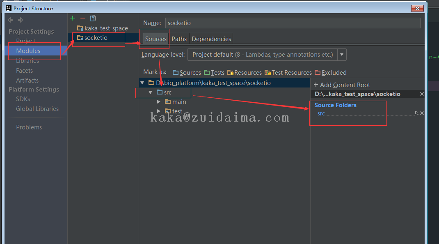Expand the main folder node
The image size is (439, 244).
[x=158, y=102]
